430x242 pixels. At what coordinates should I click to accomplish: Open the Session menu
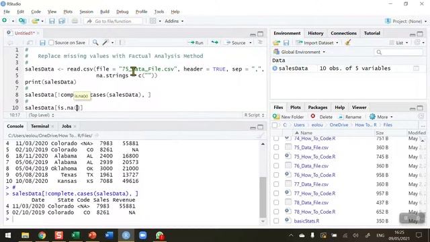point(86,12)
